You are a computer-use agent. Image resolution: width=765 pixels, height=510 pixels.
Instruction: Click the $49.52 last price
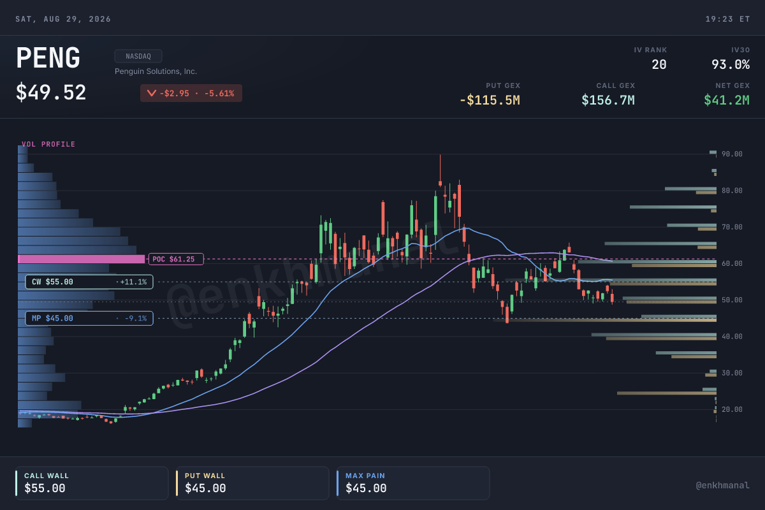pyautogui.click(x=51, y=93)
